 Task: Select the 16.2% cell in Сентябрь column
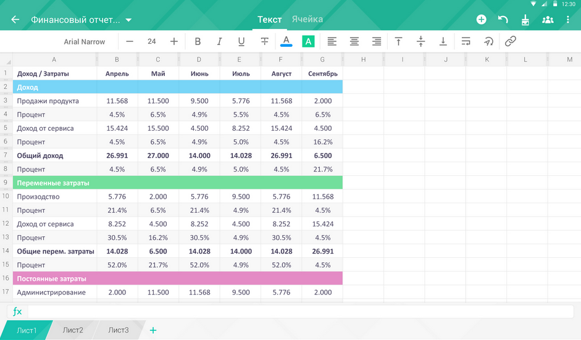323,142
